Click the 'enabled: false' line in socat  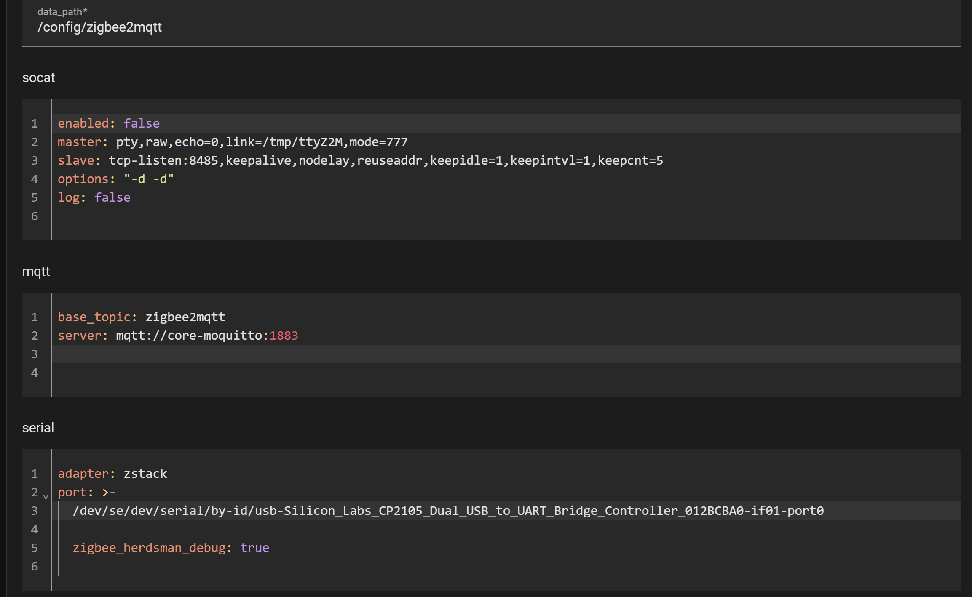click(108, 123)
